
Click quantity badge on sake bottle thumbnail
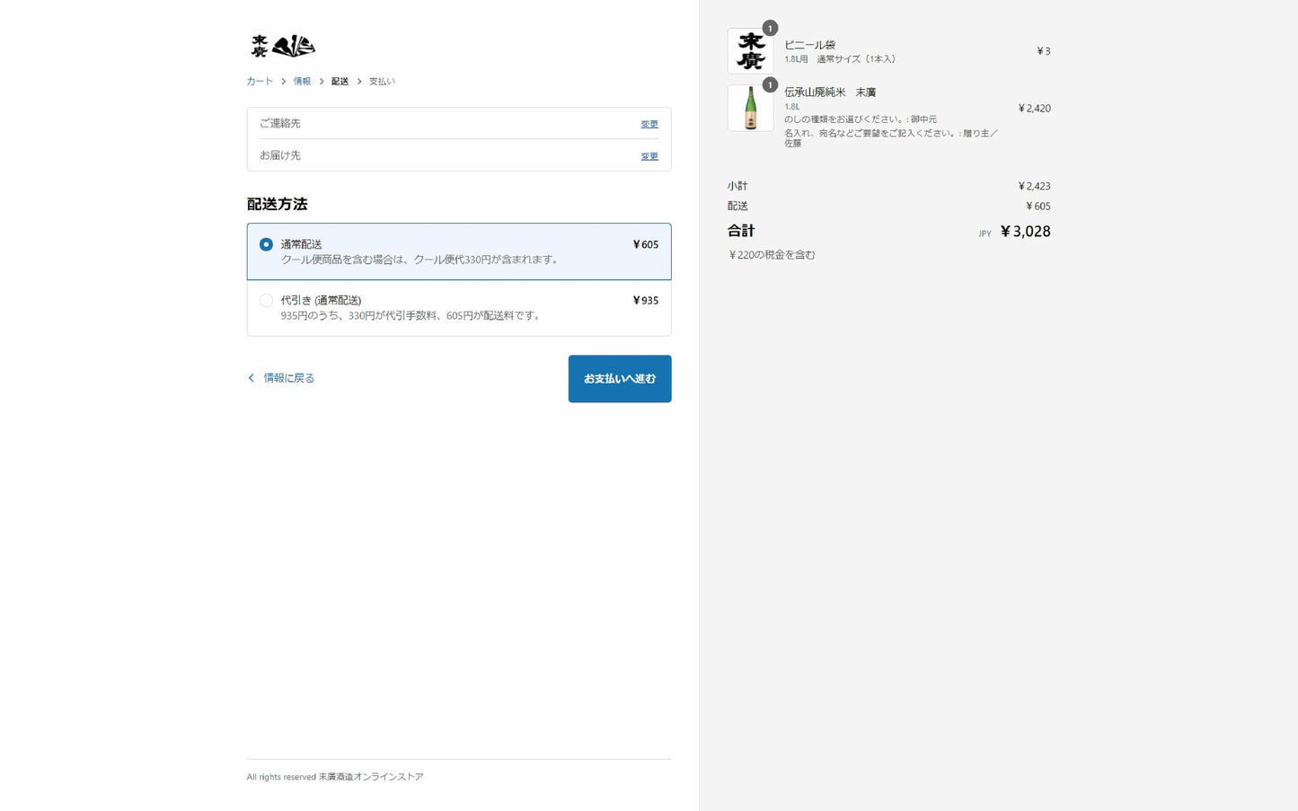coord(770,85)
